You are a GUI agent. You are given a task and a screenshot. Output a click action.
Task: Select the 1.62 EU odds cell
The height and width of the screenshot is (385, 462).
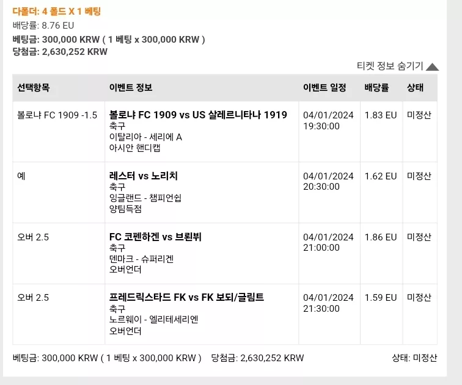point(381,176)
